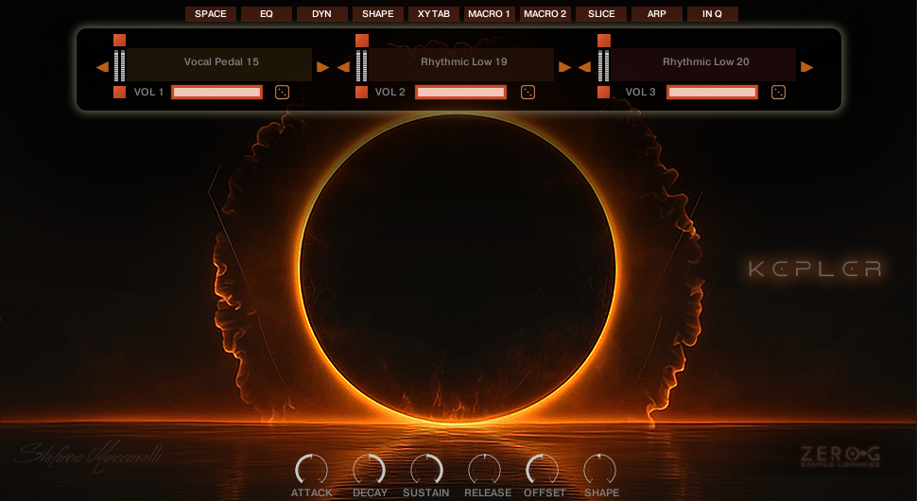Toggle the square button beside VOL 2

point(361,92)
